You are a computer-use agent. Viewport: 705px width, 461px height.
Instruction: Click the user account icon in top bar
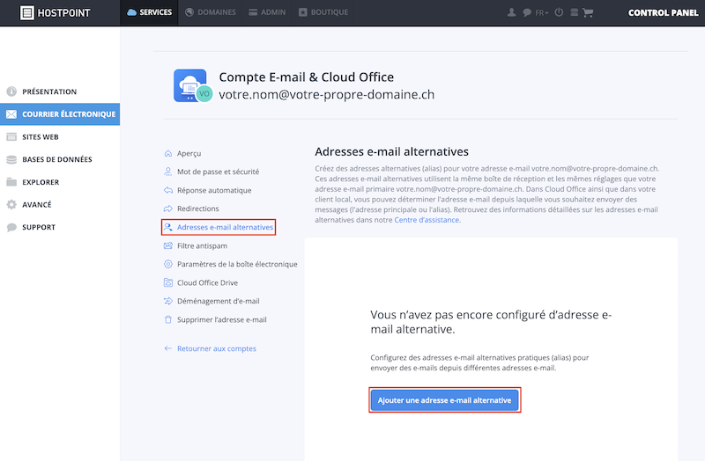point(511,12)
